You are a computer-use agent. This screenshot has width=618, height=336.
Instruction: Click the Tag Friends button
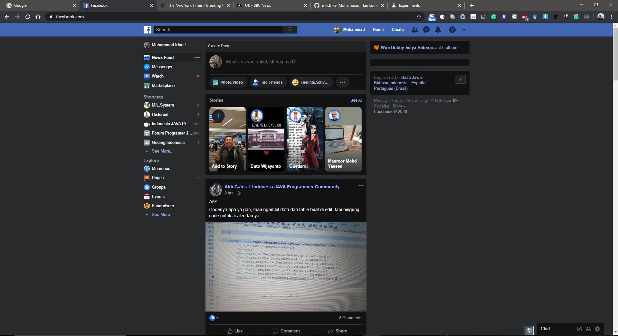(x=268, y=82)
